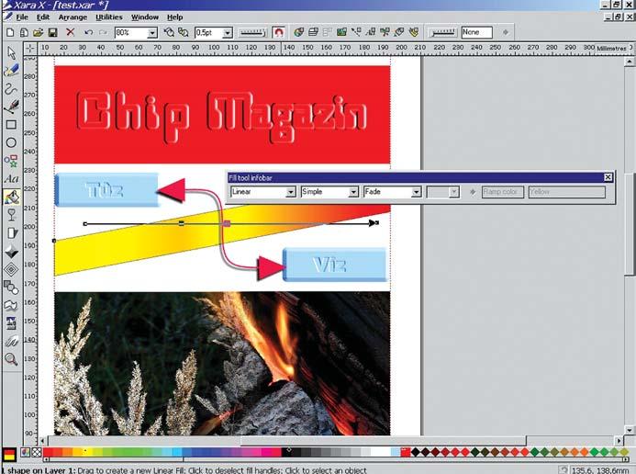Select the Selector arrow tool
636x474 pixels.
tap(11, 52)
